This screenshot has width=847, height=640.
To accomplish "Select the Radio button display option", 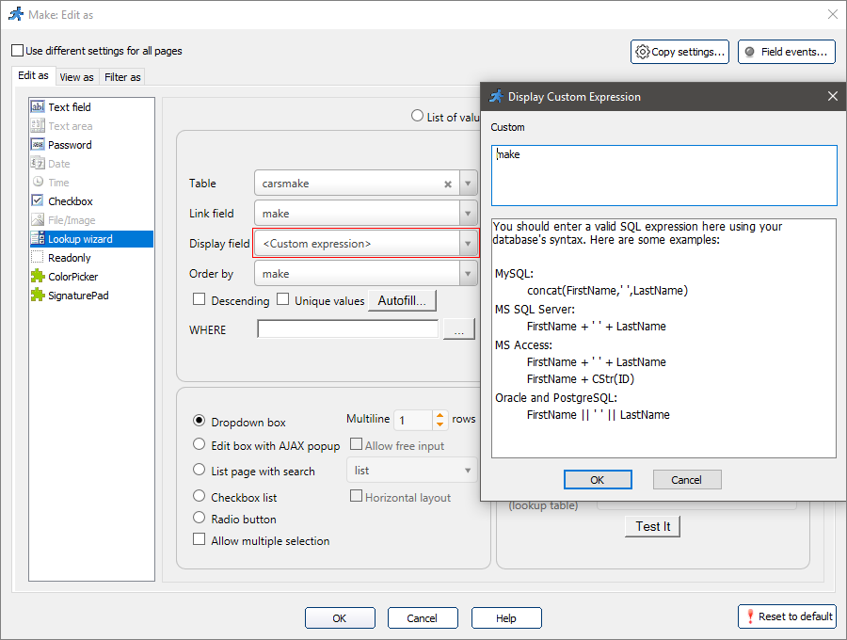I will coord(199,518).
